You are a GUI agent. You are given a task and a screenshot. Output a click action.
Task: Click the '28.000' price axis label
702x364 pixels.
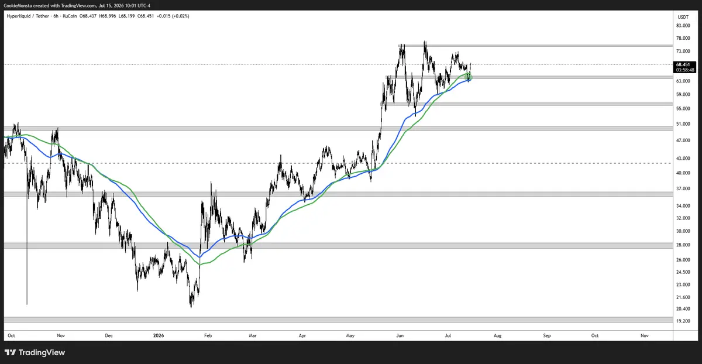[683, 245]
